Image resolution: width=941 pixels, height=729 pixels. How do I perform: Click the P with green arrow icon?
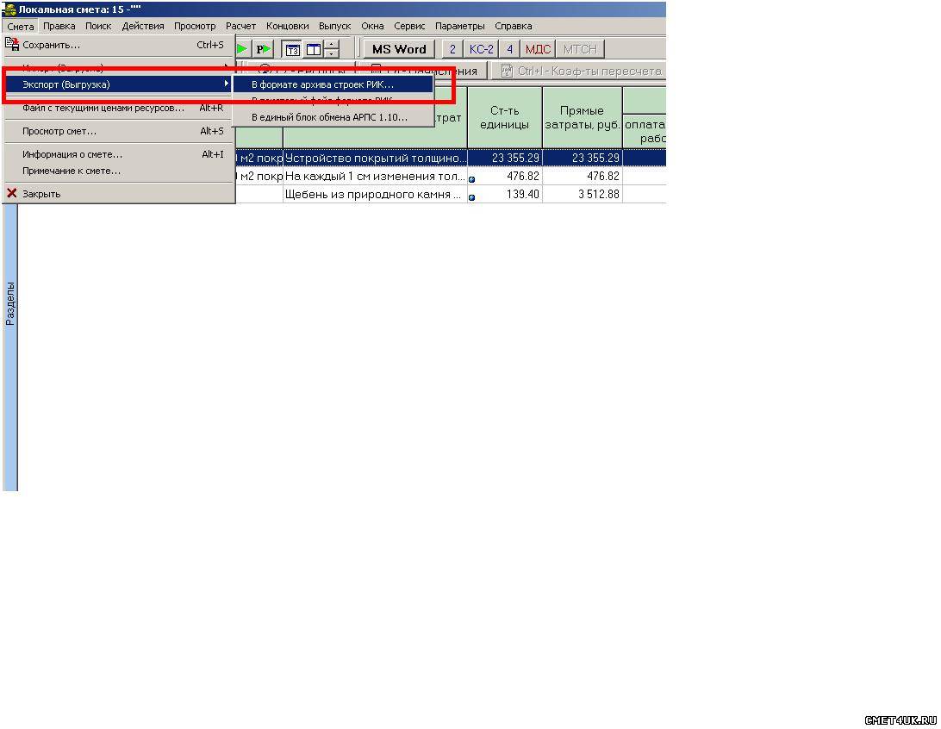[263, 49]
